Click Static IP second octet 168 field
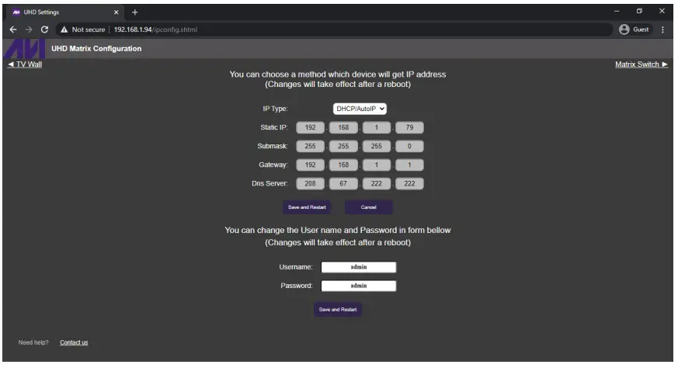 pos(343,127)
